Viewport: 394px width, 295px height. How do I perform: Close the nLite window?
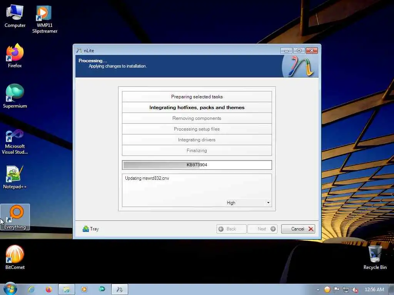click(312, 50)
